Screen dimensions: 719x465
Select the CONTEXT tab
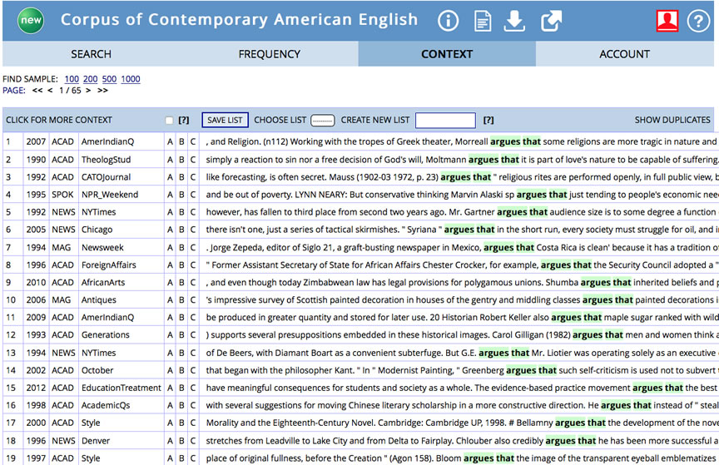(x=447, y=54)
